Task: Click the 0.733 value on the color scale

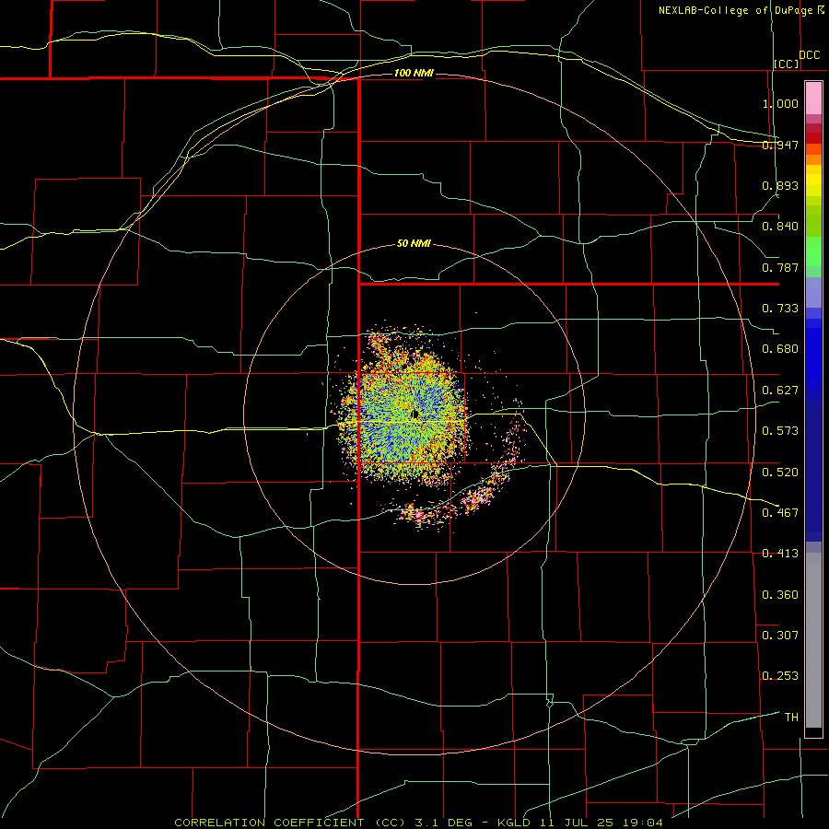Action: click(x=780, y=309)
